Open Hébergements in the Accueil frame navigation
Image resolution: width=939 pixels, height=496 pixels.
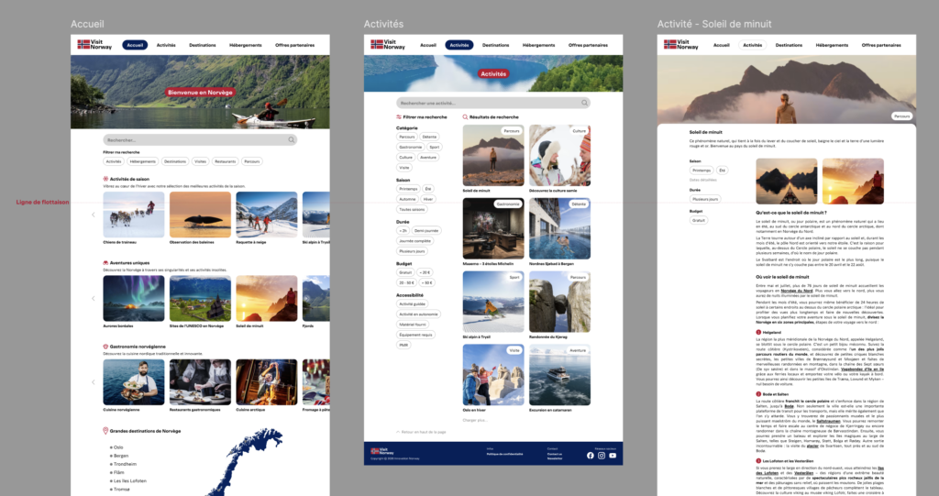[245, 45]
